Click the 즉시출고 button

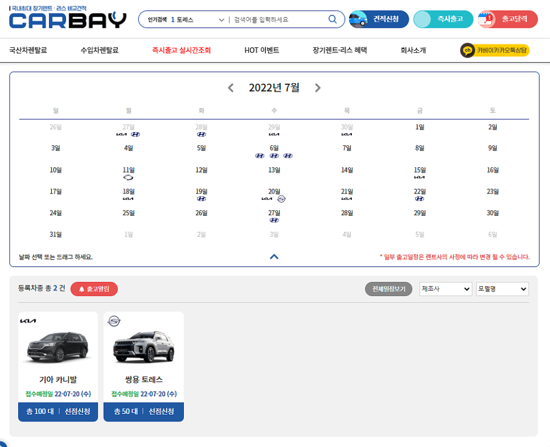[x=444, y=19]
